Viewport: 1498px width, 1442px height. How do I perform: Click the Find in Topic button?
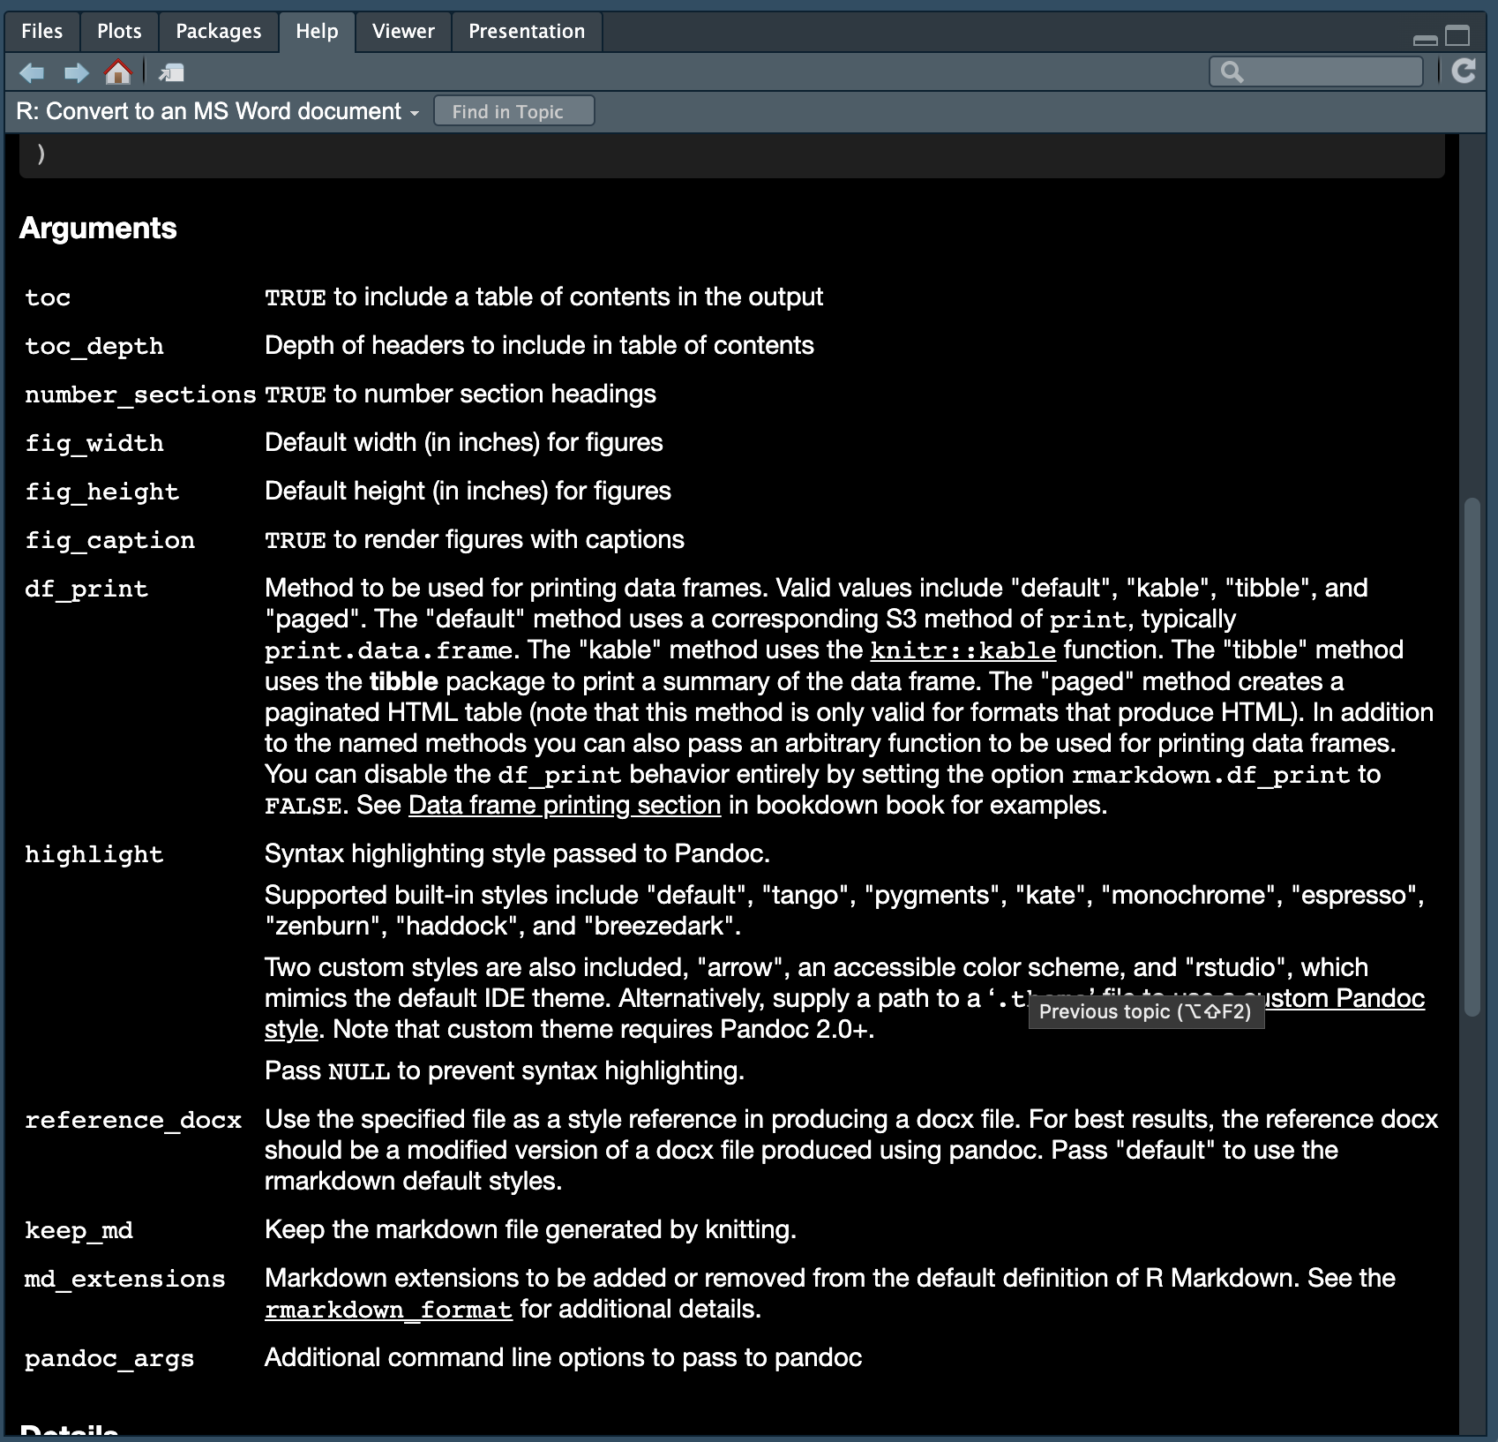(514, 111)
